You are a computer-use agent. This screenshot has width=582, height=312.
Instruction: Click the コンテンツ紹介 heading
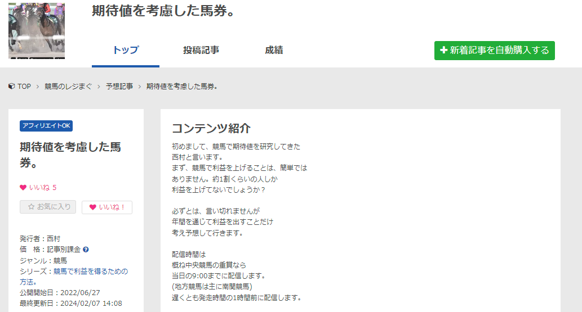pyautogui.click(x=211, y=128)
